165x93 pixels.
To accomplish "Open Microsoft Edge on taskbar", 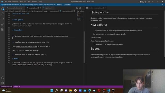I will pyautogui.click(x=90, y=90).
